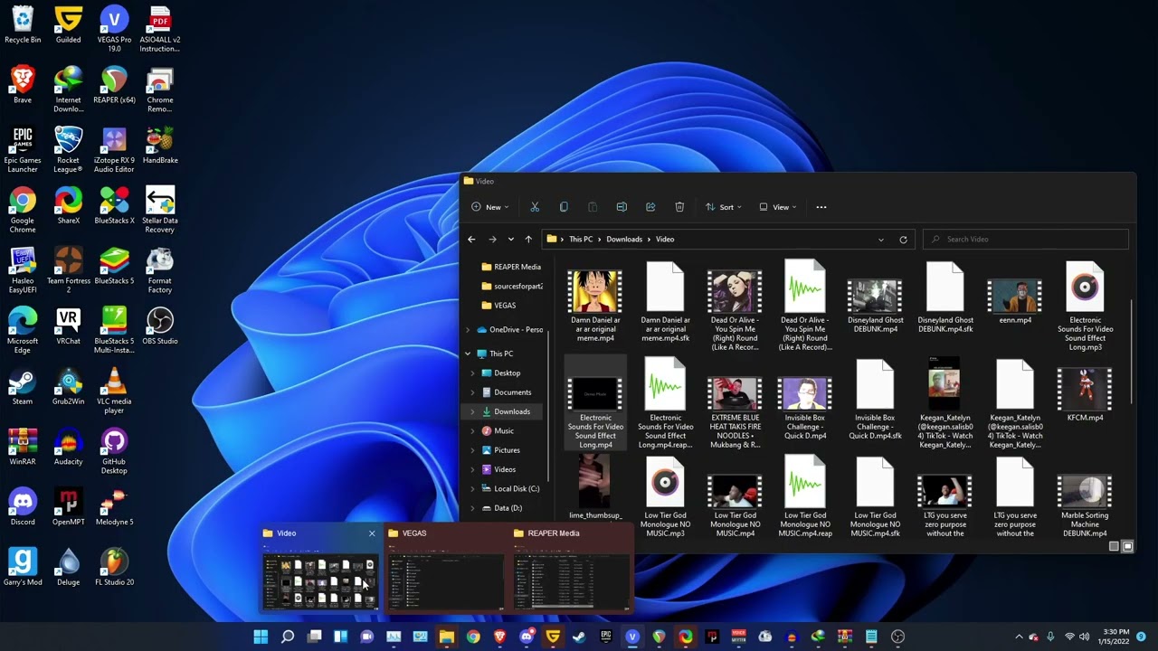The height and width of the screenshot is (651, 1158).
Task: Open the Sort dropdown menu
Action: (723, 207)
